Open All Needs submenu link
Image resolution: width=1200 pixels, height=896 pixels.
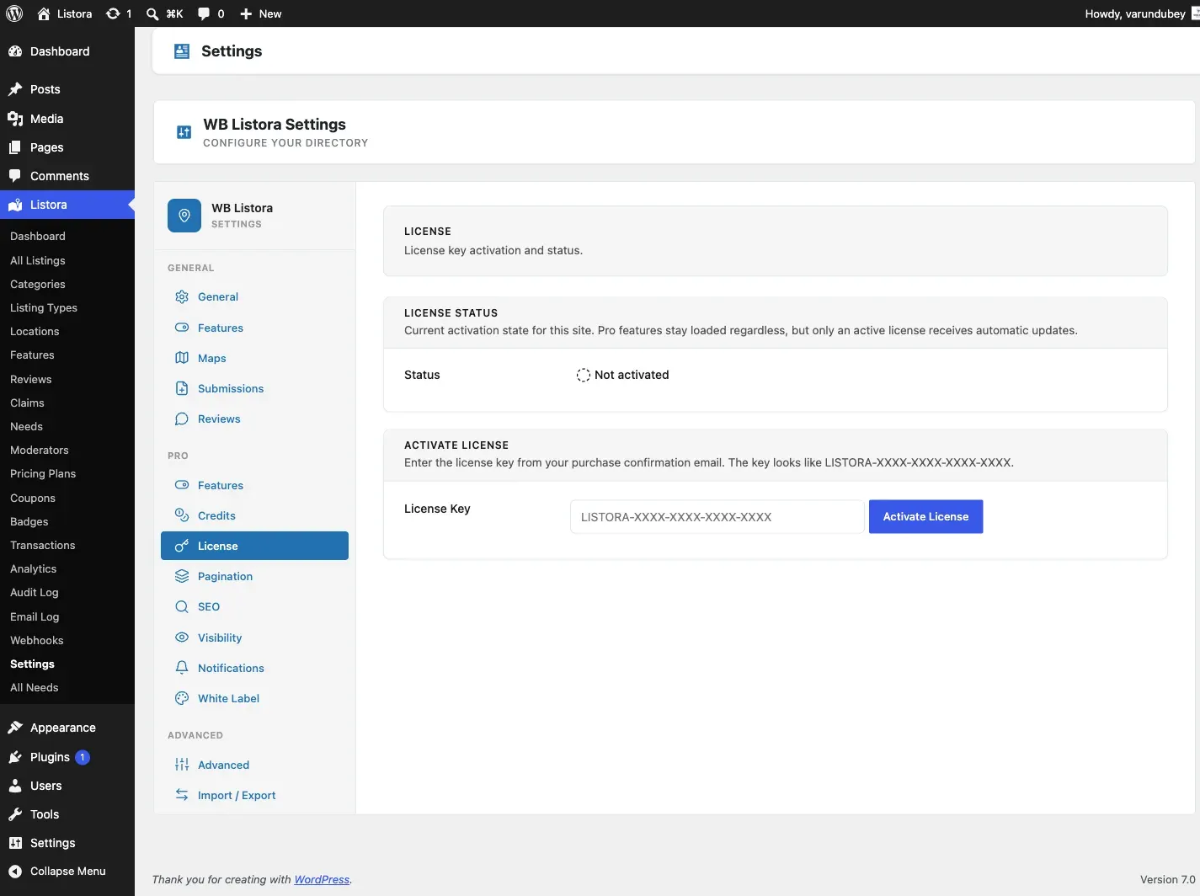coord(35,687)
